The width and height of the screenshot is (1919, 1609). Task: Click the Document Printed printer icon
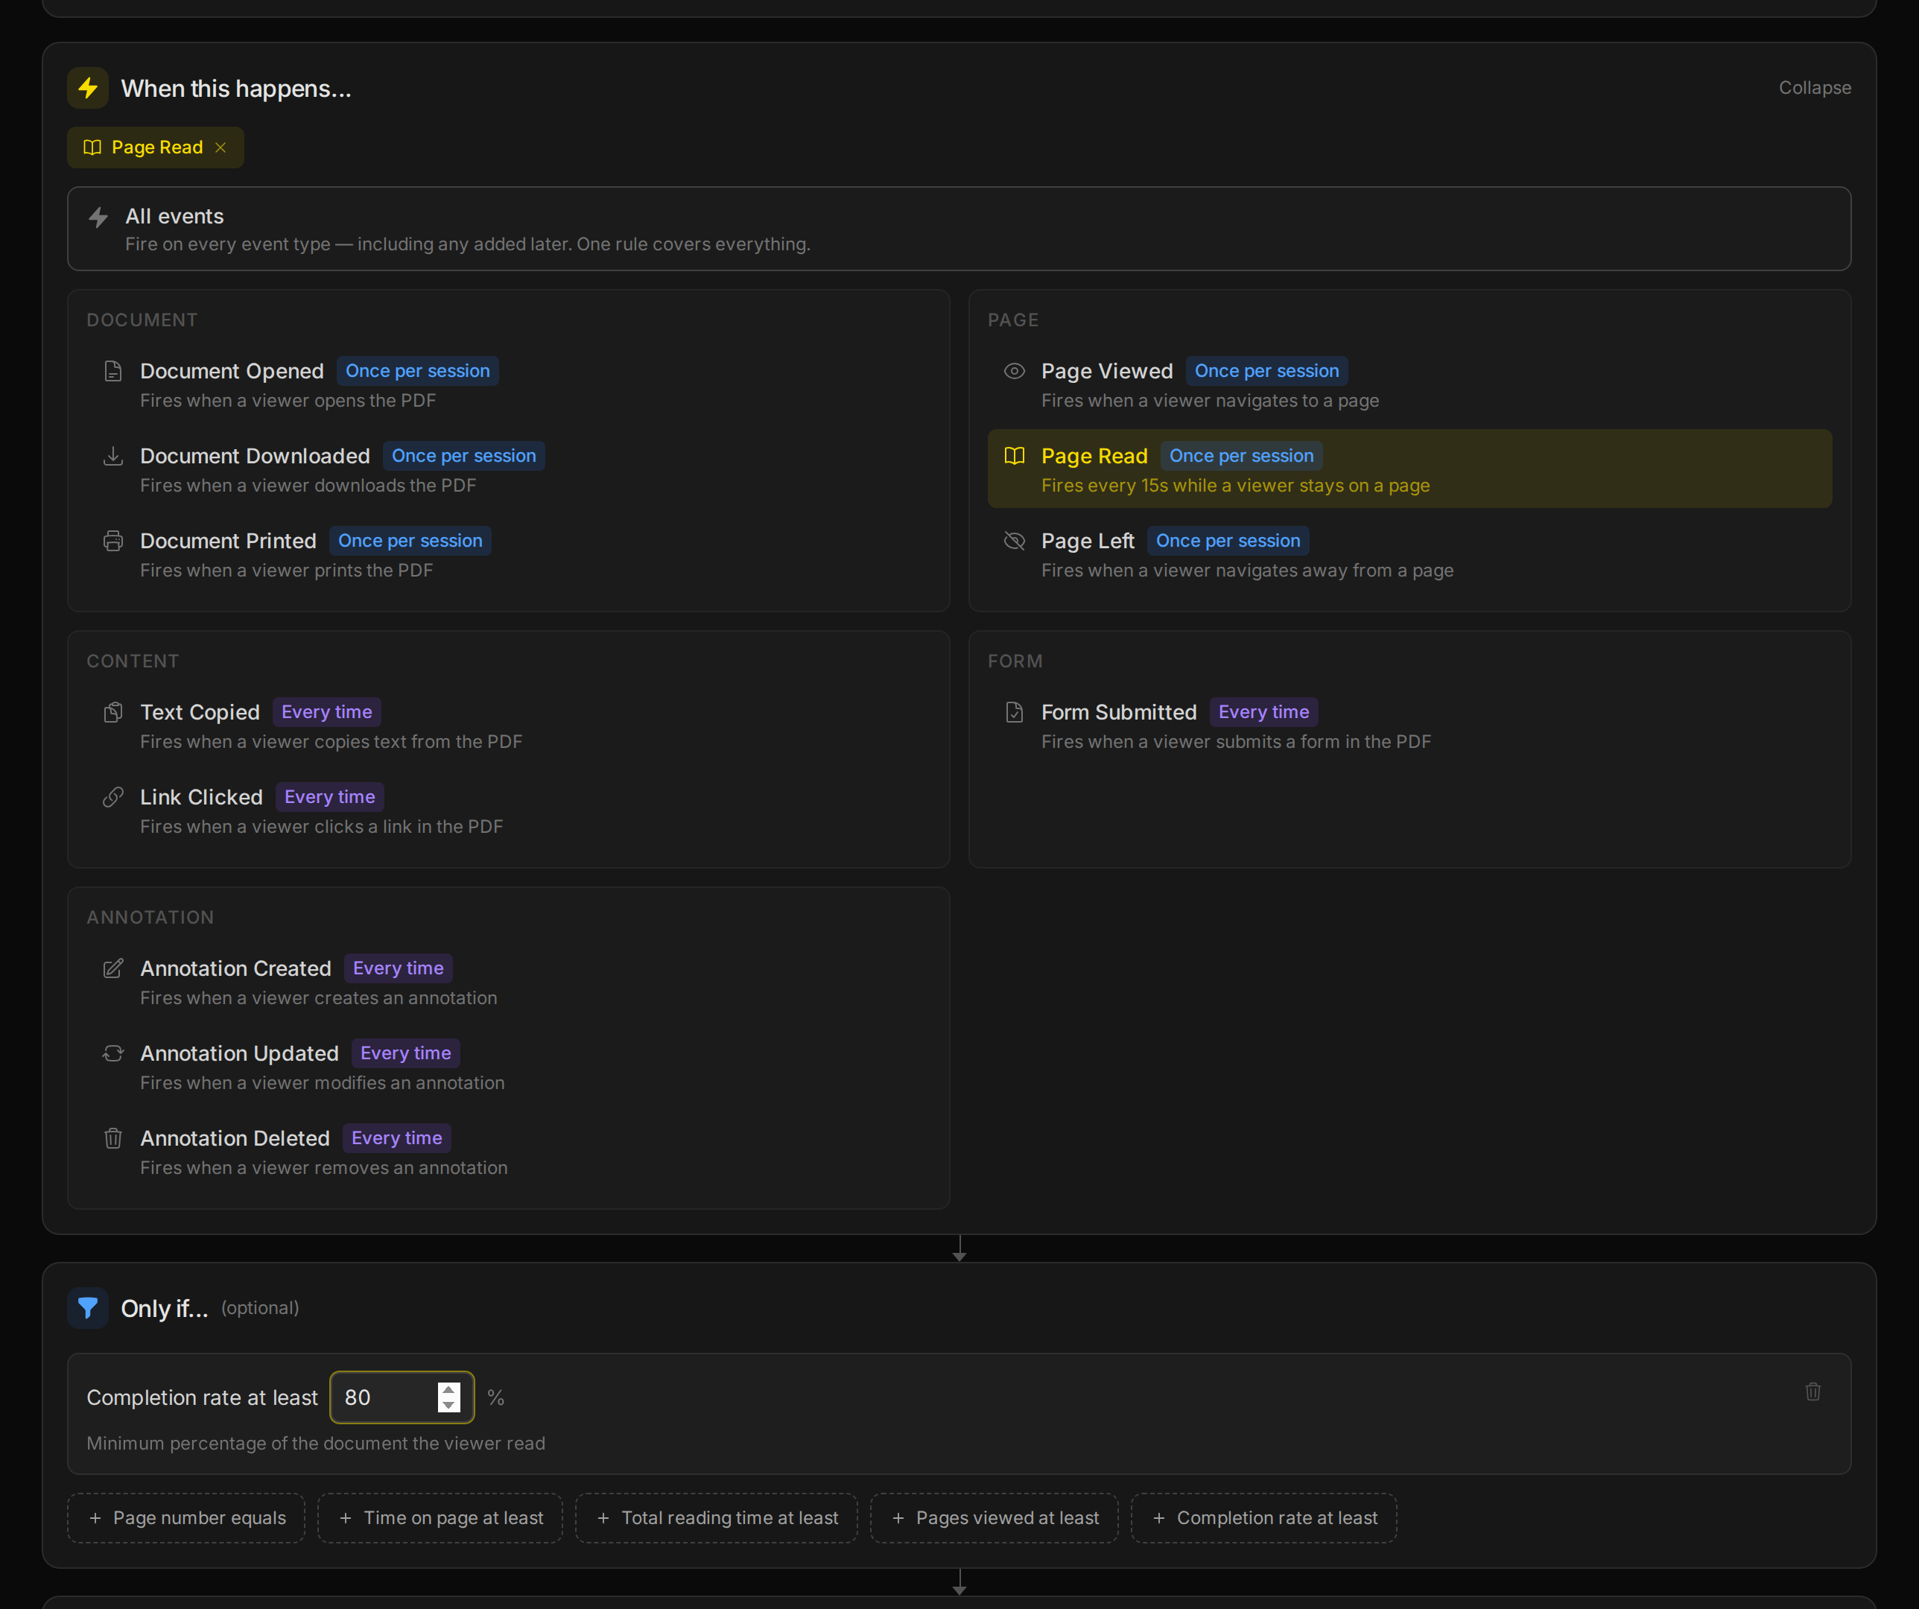pyautogui.click(x=112, y=541)
